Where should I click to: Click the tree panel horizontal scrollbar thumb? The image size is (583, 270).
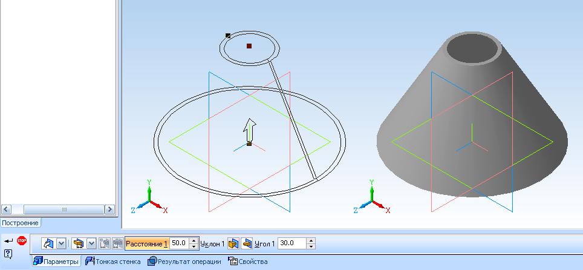pyautogui.click(x=64, y=209)
